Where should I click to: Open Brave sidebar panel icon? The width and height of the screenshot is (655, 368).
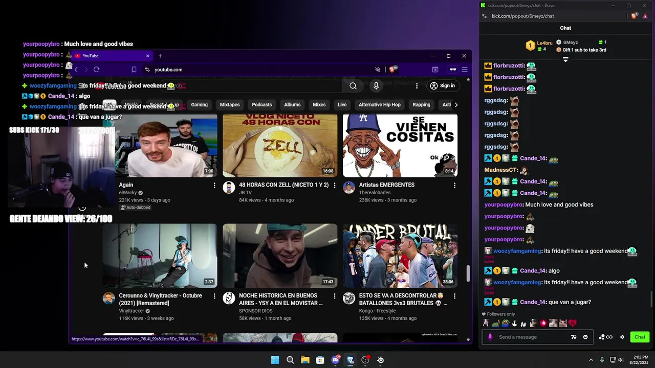point(435,70)
